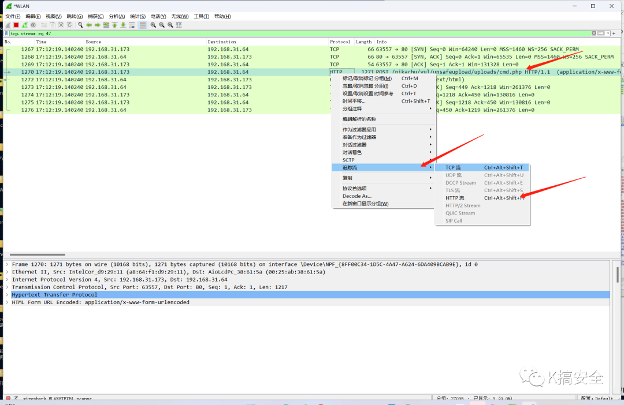Jump to first packet icon

(x=114, y=25)
